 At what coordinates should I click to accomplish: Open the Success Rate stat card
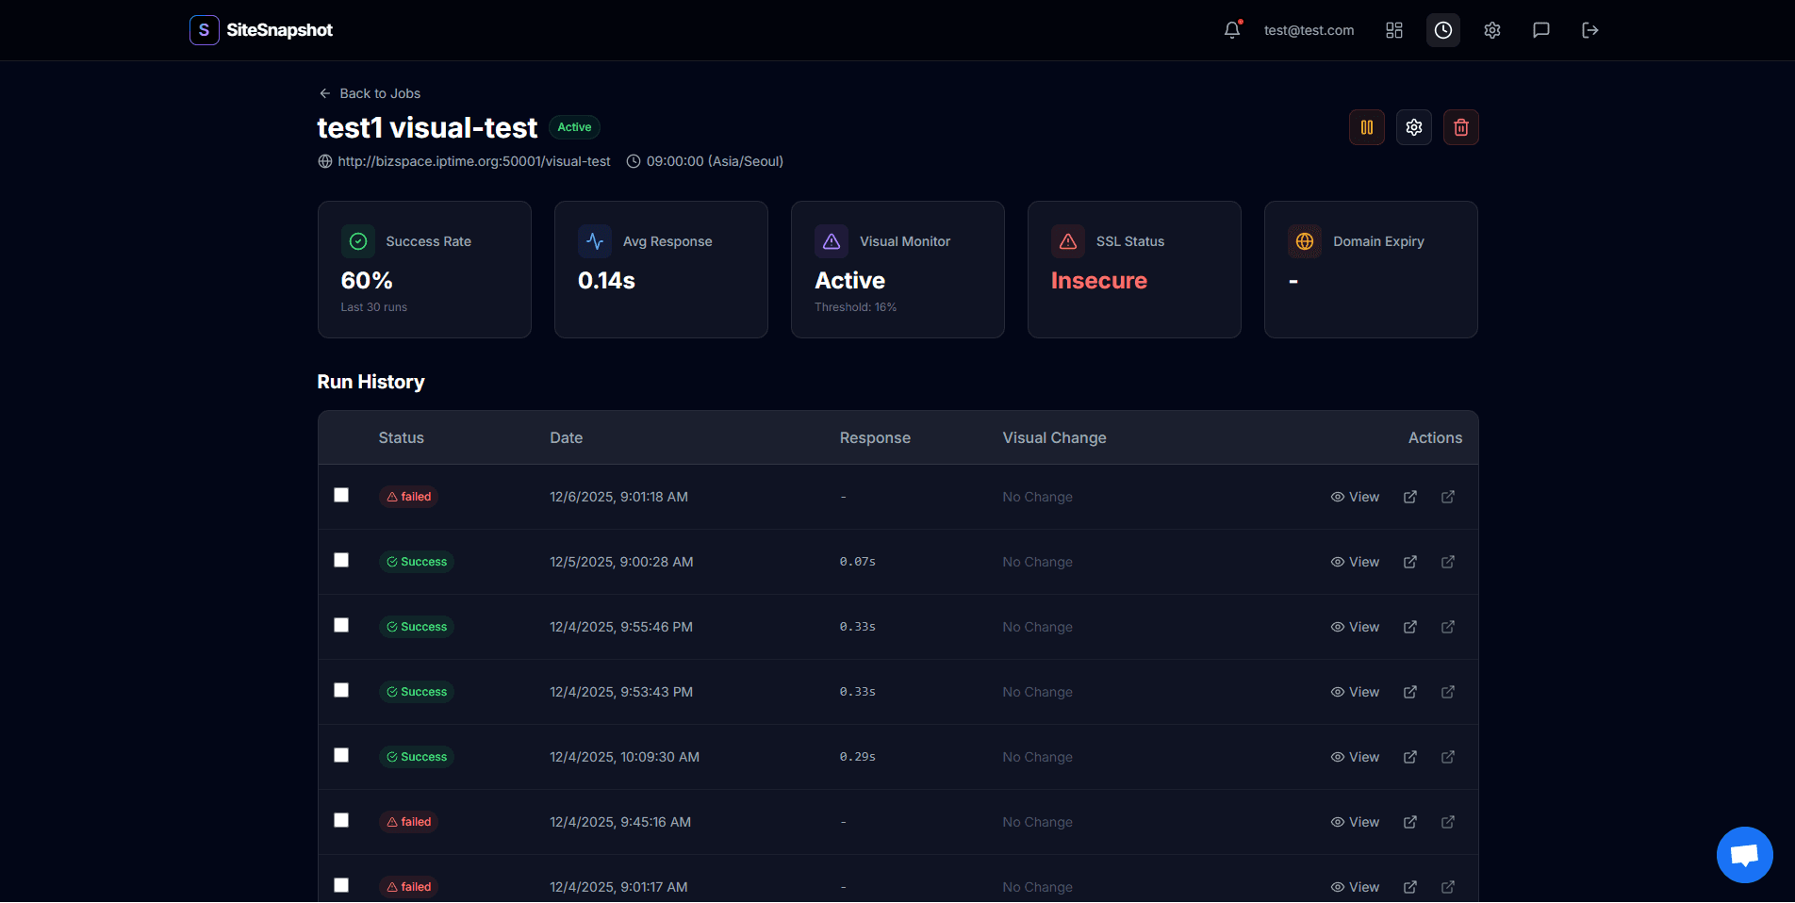click(x=424, y=270)
